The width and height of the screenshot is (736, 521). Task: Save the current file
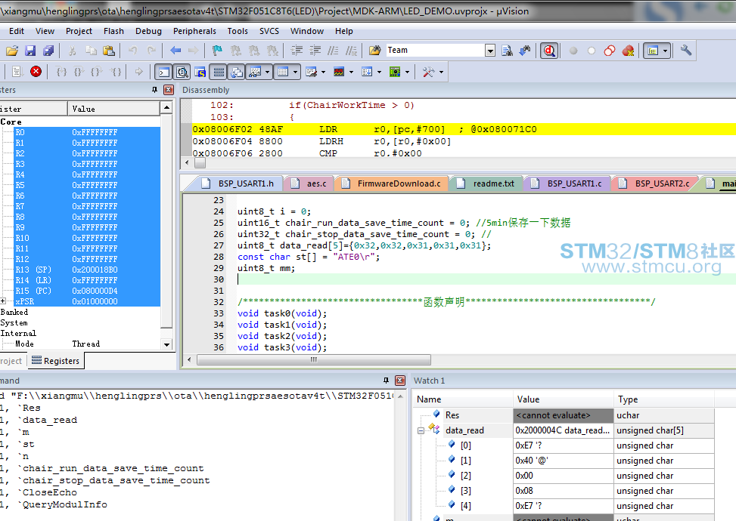click(x=30, y=51)
